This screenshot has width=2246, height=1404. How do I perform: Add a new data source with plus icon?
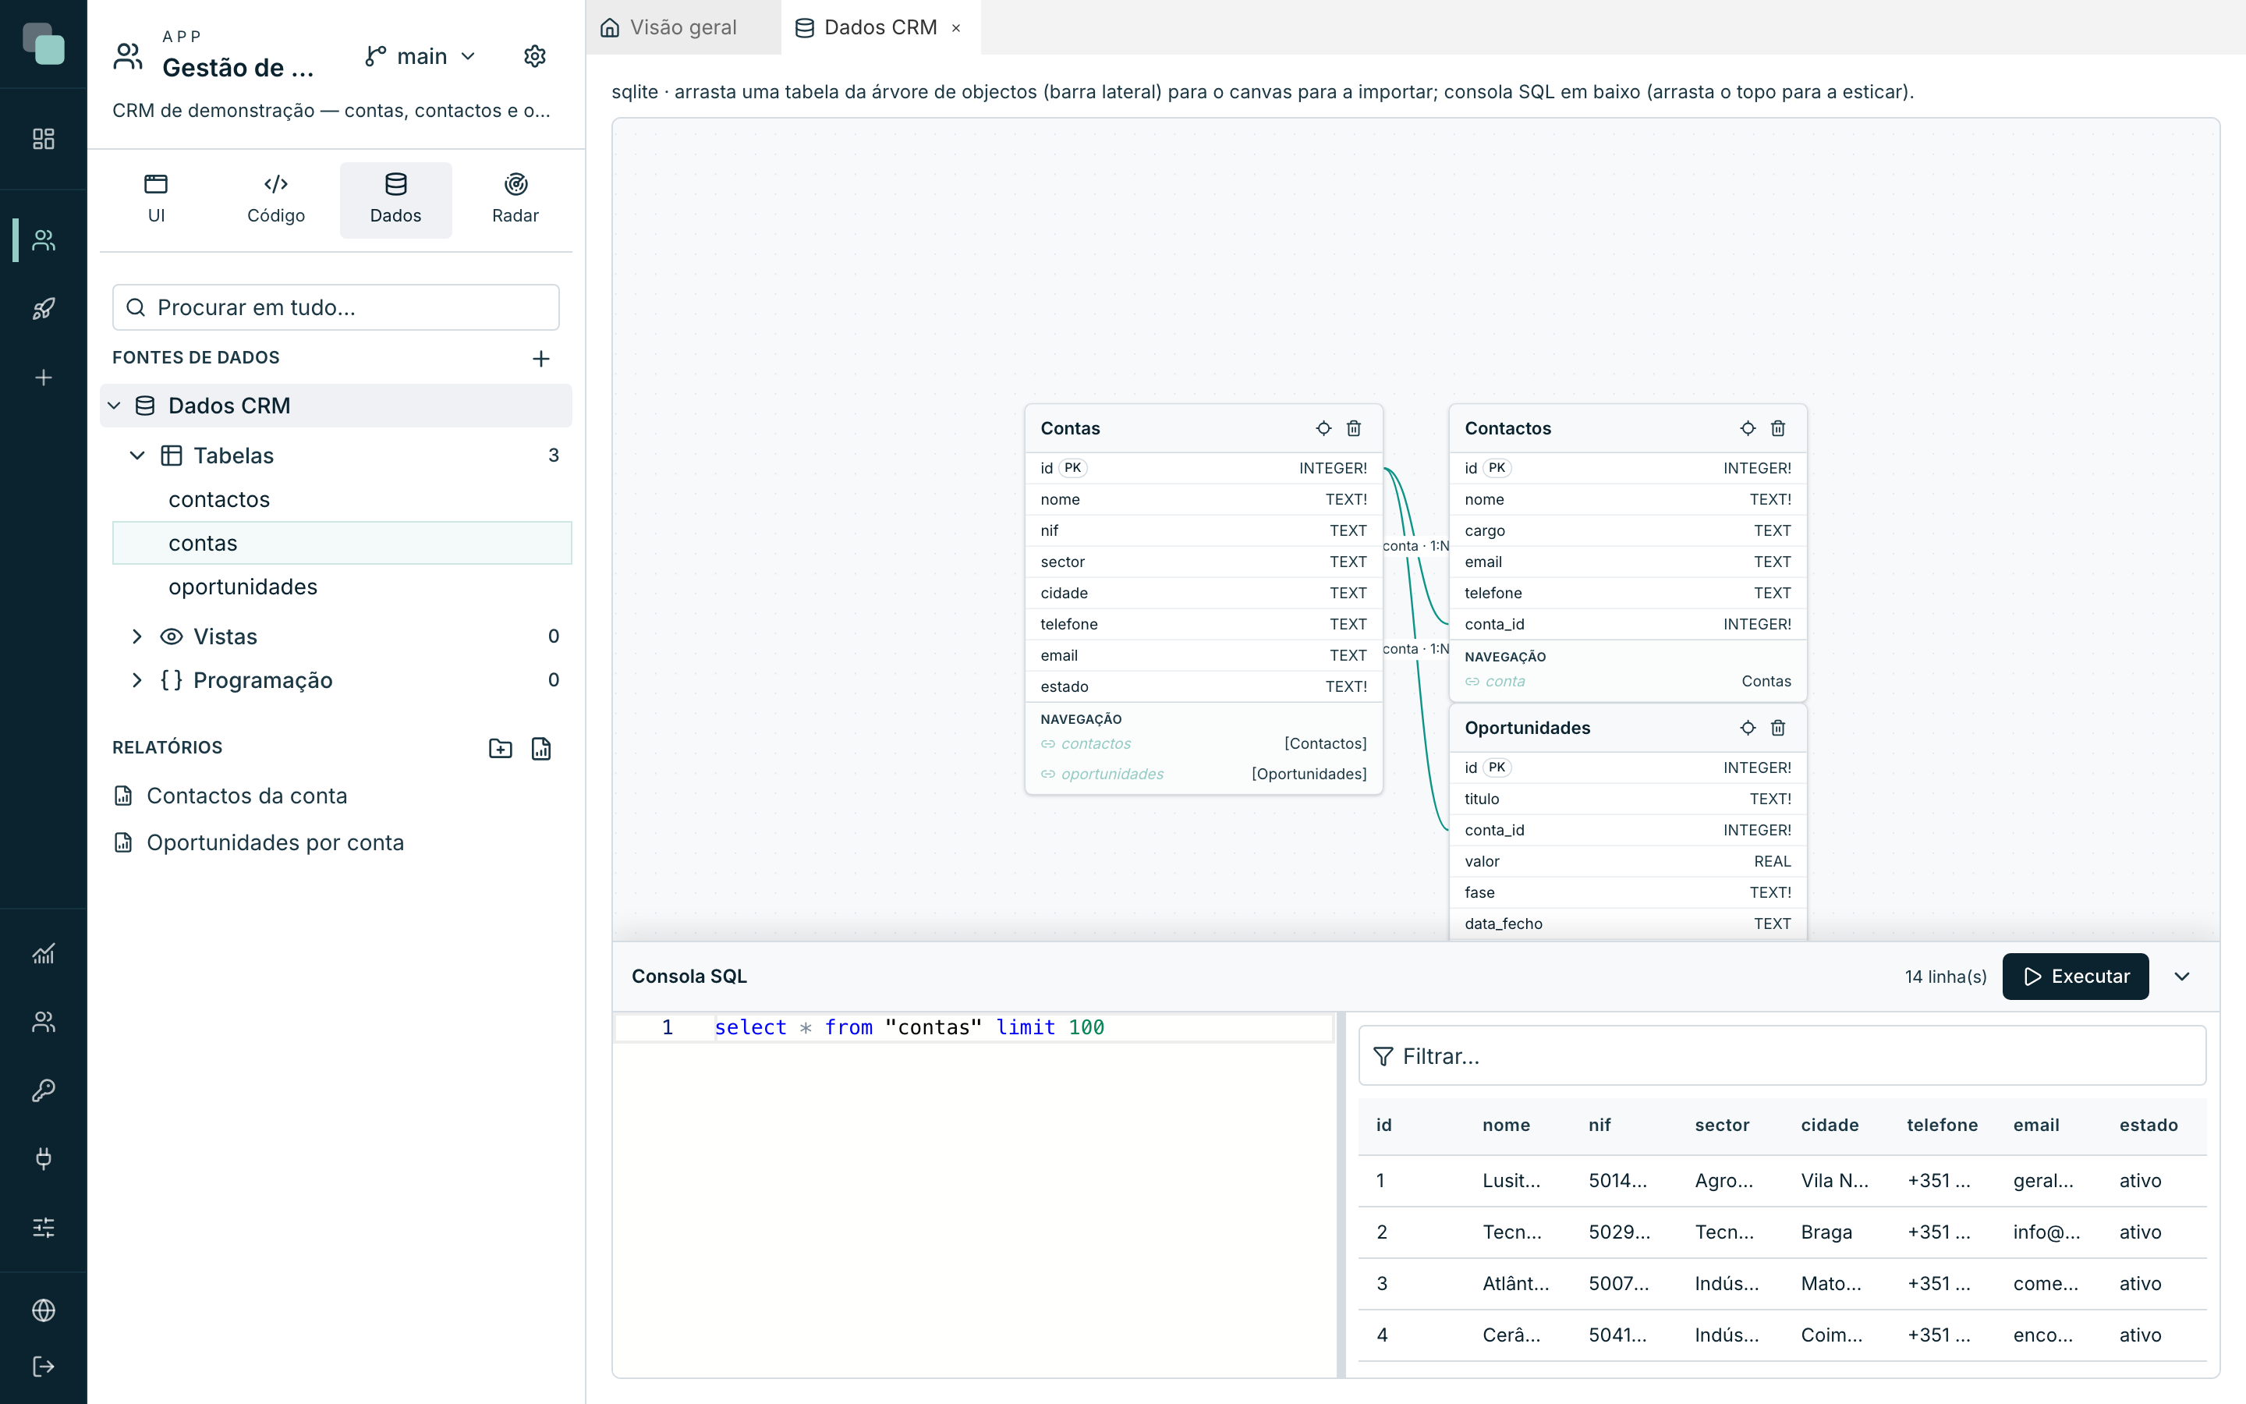[x=541, y=359]
